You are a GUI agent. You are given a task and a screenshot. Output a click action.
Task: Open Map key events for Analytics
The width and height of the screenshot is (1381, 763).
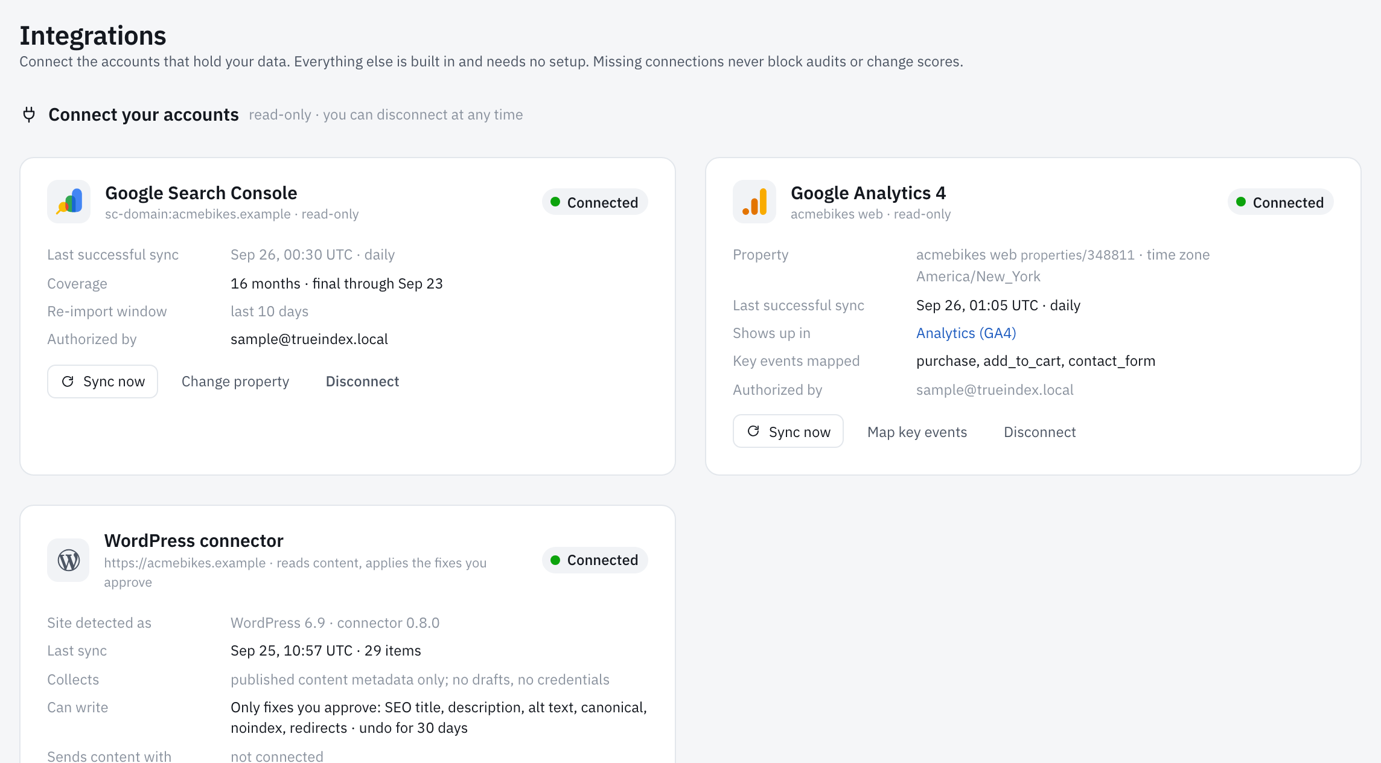917,432
